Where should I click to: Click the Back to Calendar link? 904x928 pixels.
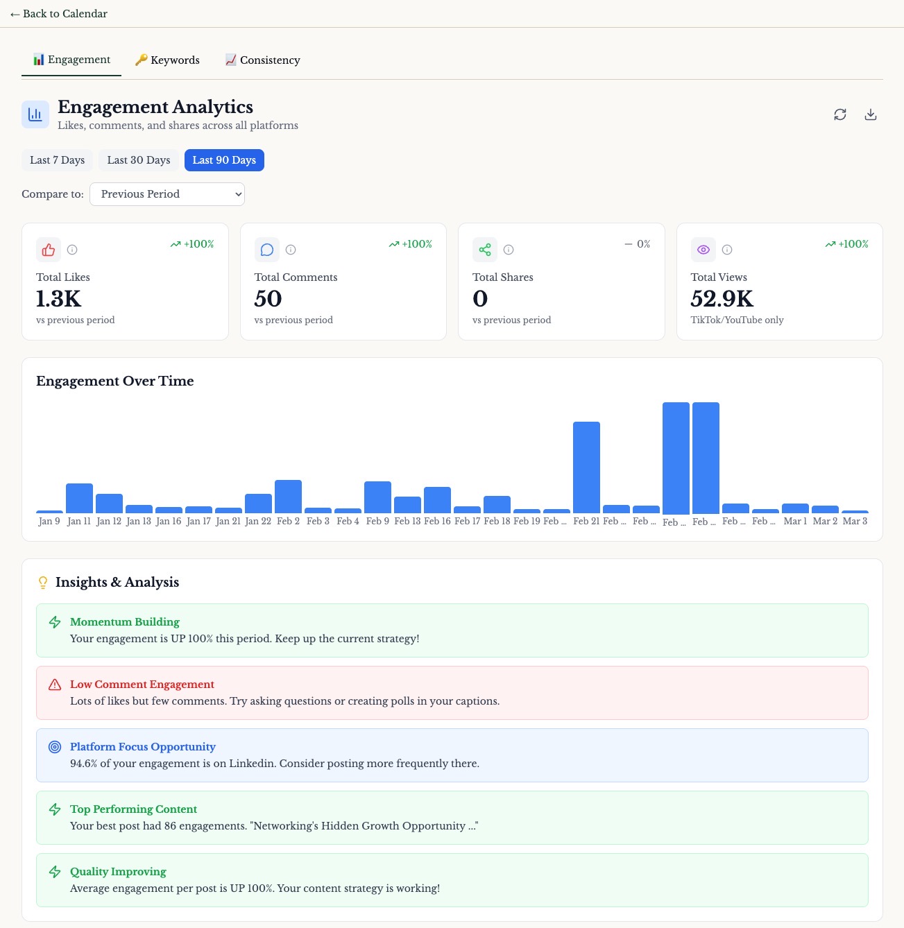[x=59, y=13]
